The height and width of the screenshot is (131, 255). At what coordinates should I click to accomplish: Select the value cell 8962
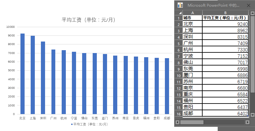(x=225, y=30)
